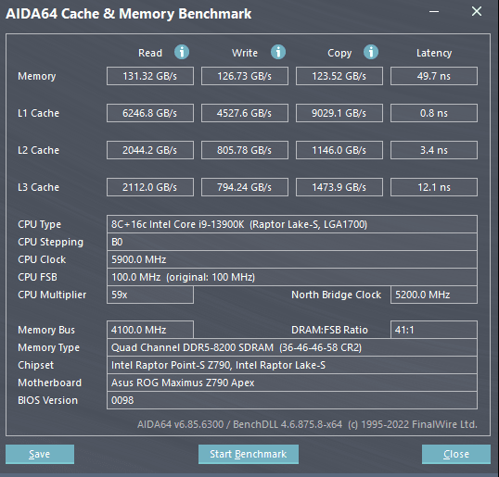
Task: Click the Copy info icon
Action: [371, 52]
